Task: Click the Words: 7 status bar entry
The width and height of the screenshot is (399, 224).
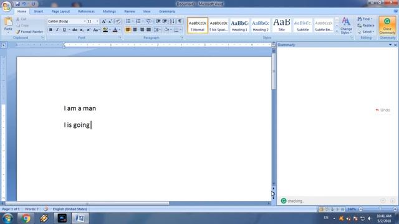Action: tap(32, 209)
